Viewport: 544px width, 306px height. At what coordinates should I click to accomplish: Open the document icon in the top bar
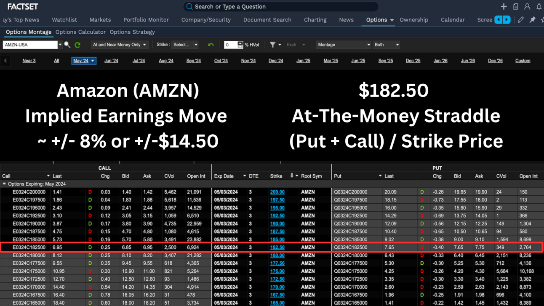click(x=515, y=6)
